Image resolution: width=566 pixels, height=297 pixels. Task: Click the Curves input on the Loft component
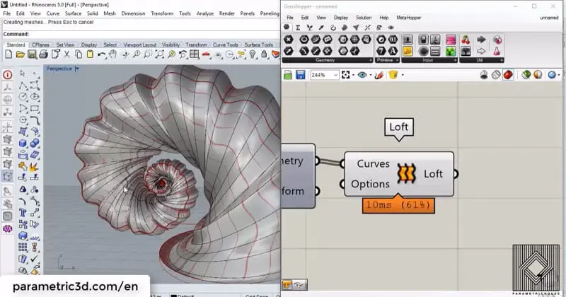pyautogui.click(x=372, y=163)
